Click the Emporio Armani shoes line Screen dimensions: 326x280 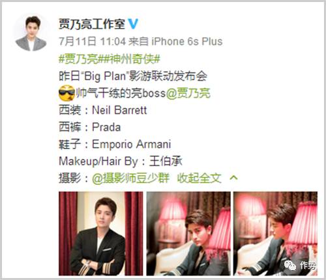click(115, 144)
